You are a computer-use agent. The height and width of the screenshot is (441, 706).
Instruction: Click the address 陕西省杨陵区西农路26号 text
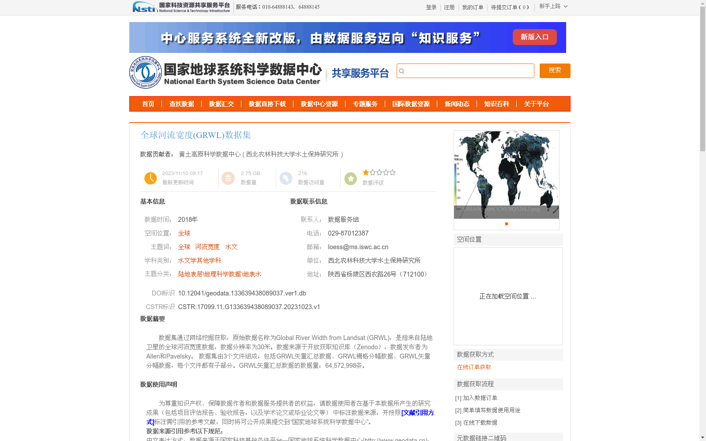[379, 274]
